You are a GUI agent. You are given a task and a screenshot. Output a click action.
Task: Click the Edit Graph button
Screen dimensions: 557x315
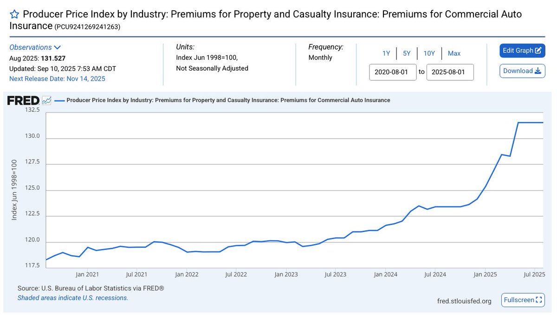[x=522, y=51]
